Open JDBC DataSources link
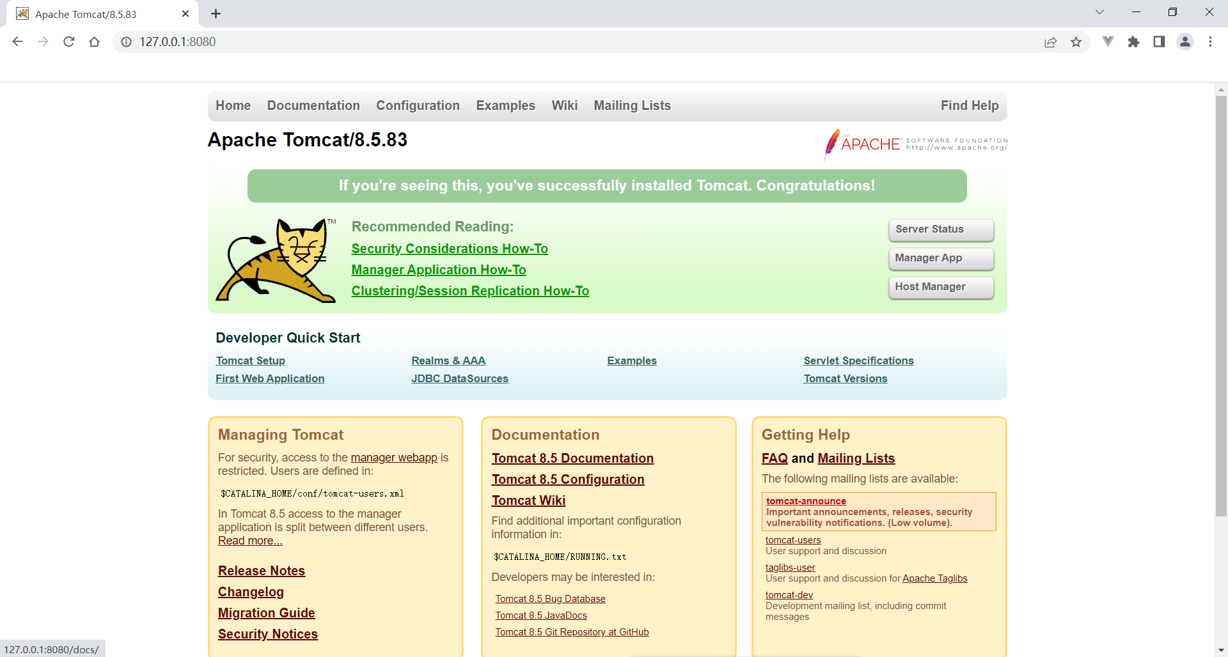Image resolution: width=1228 pixels, height=657 pixels. [460, 378]
